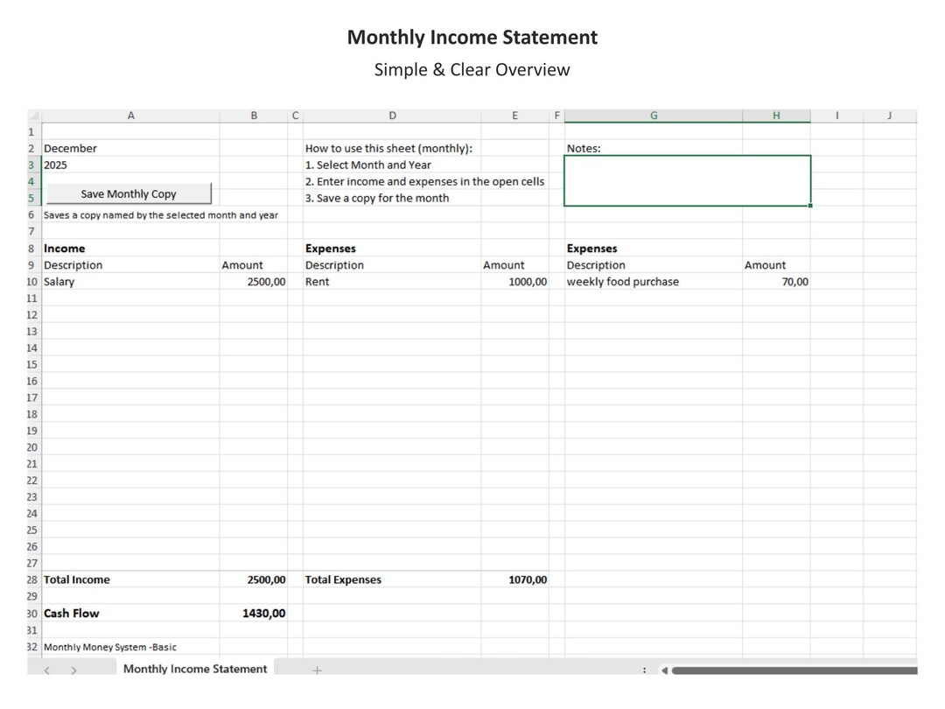Add a new sheet with plus icon
This screenshot has width=945, height=709.
[317, 670]
